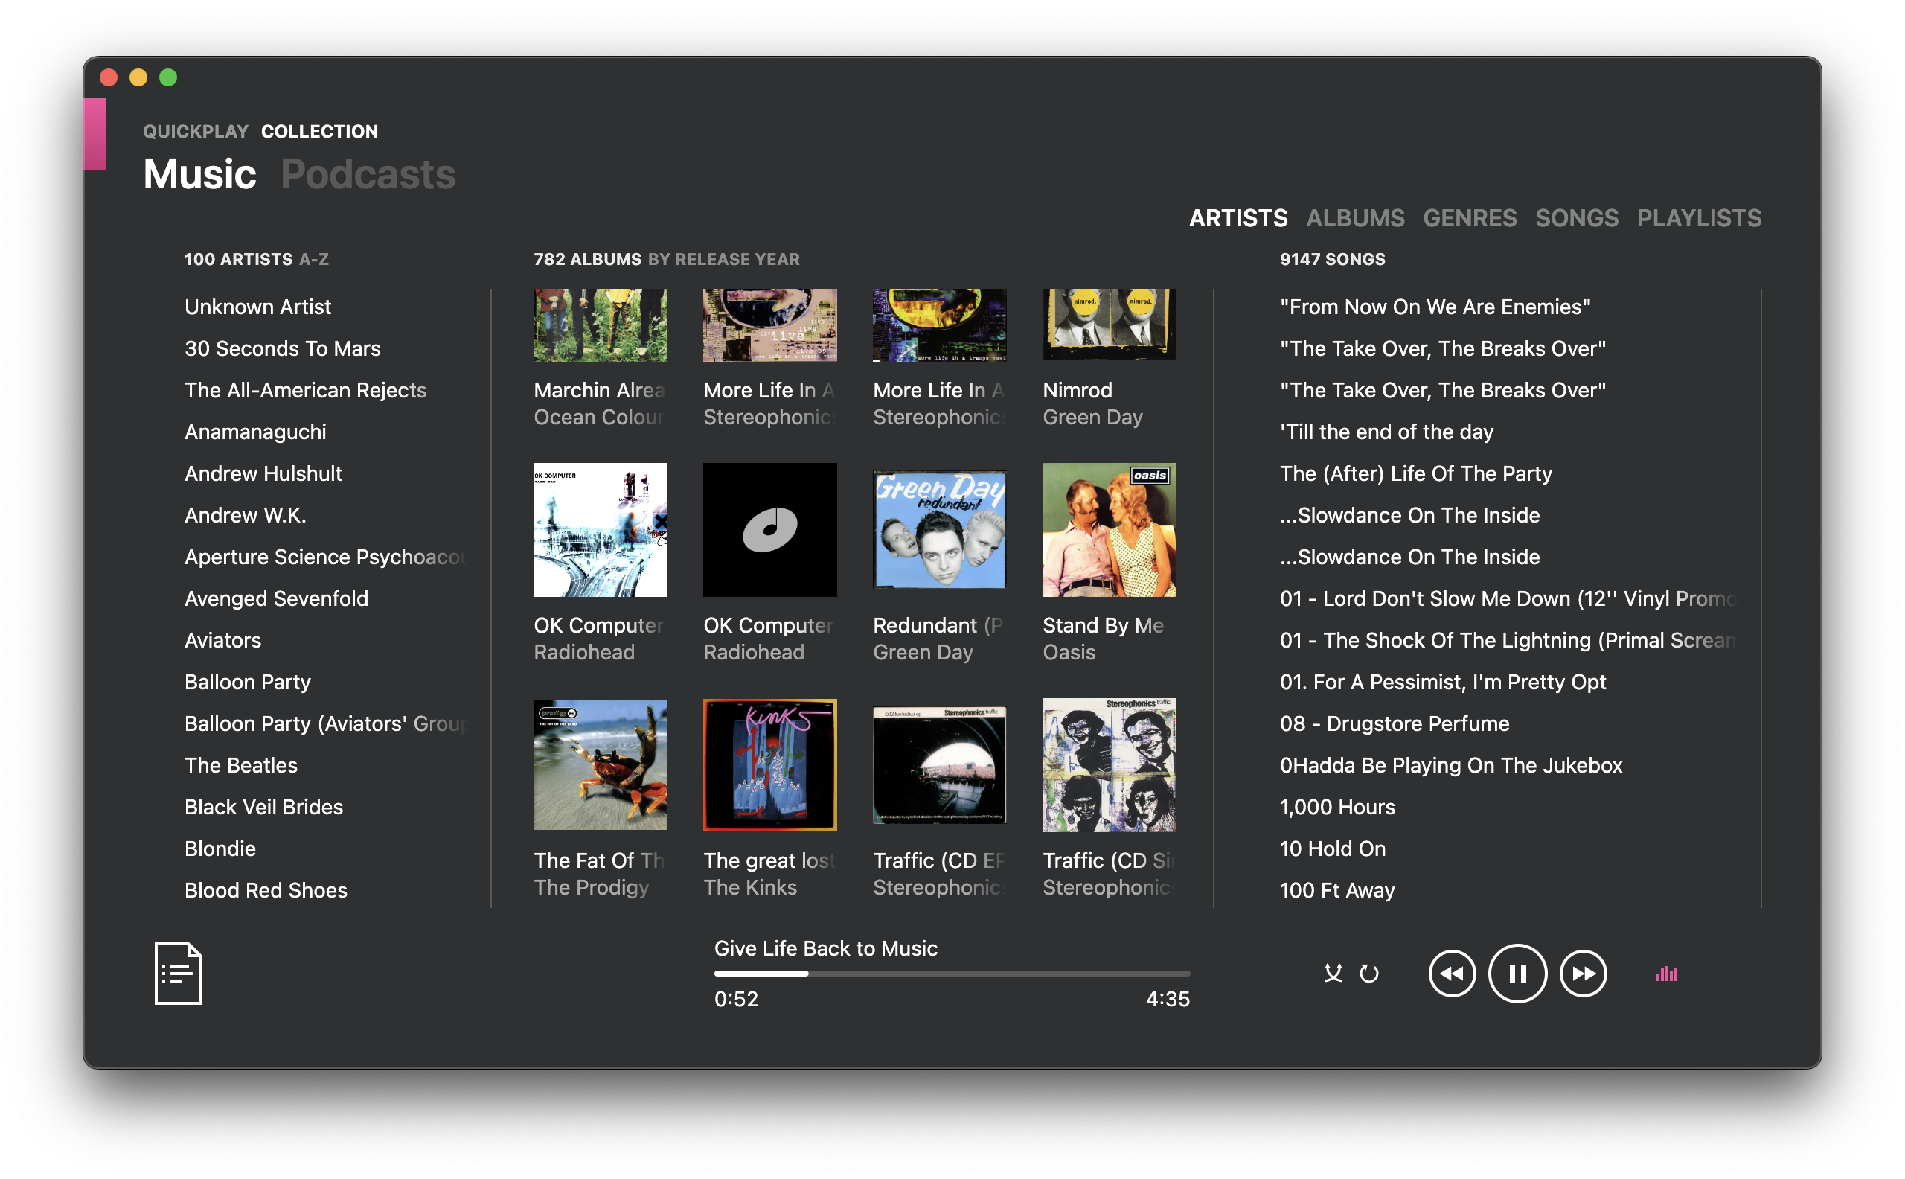This screenshot has height=1179, width=1905.
Task: Select The All-American Rejects artist
Action: pyautogui.click(x=306, y=390)
